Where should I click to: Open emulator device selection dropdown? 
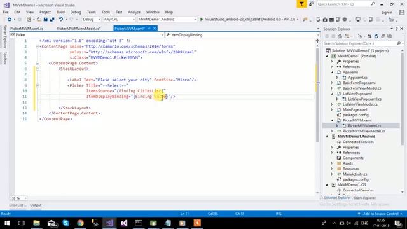pyautogui.click(x=298, y=20)
